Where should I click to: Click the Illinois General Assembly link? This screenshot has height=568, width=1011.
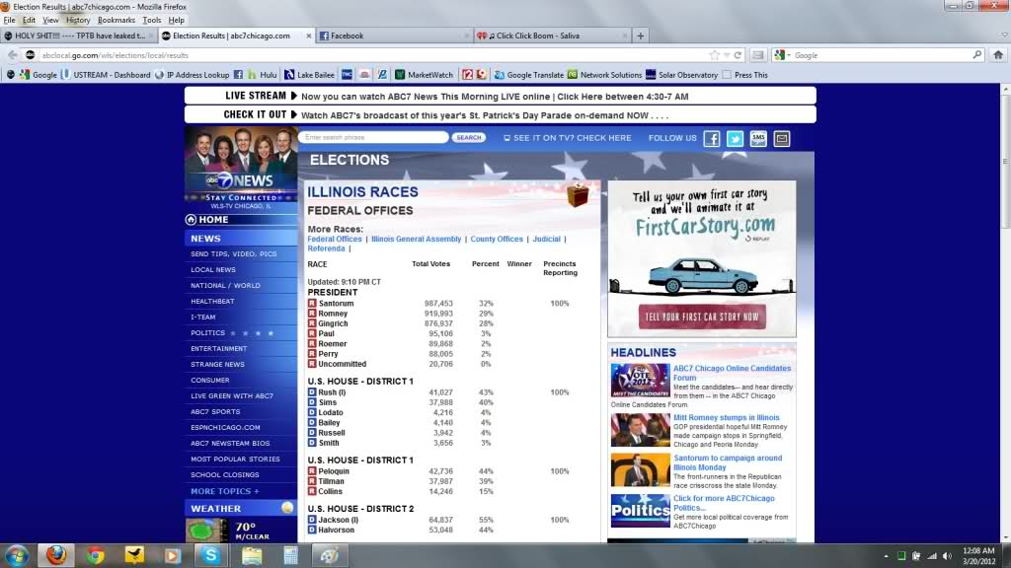(416, 239)
